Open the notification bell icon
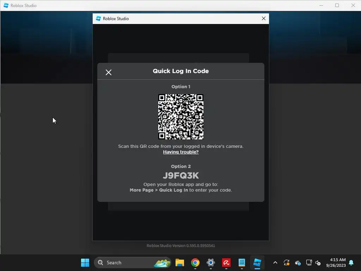The height and width of the screenshot is (271, 361). click(x=351, y=263)
